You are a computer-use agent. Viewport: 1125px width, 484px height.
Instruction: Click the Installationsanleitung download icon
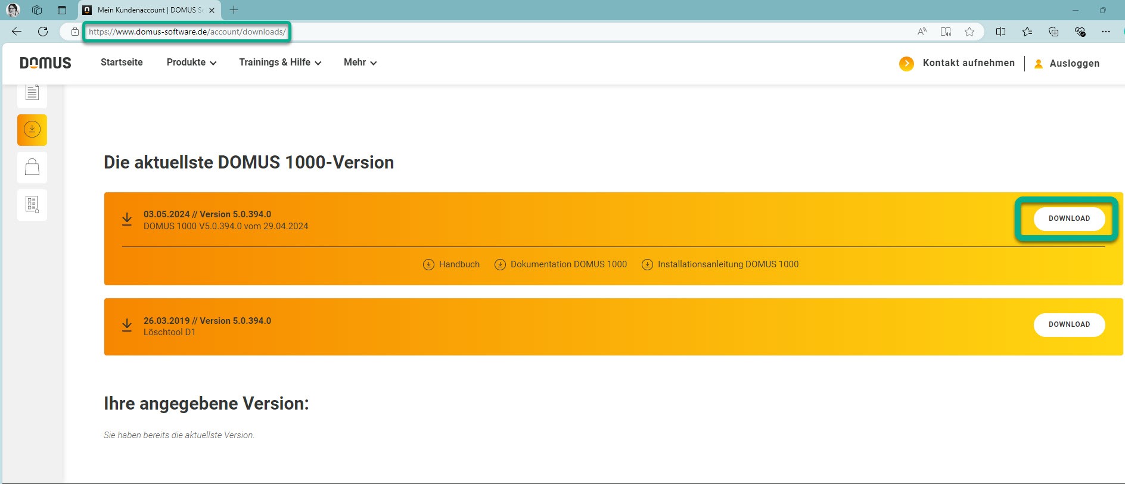pyautogui.click(x=647, y=264)
